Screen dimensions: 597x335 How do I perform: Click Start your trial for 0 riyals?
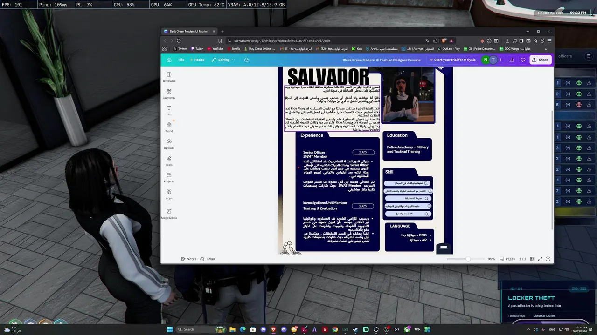452,60
